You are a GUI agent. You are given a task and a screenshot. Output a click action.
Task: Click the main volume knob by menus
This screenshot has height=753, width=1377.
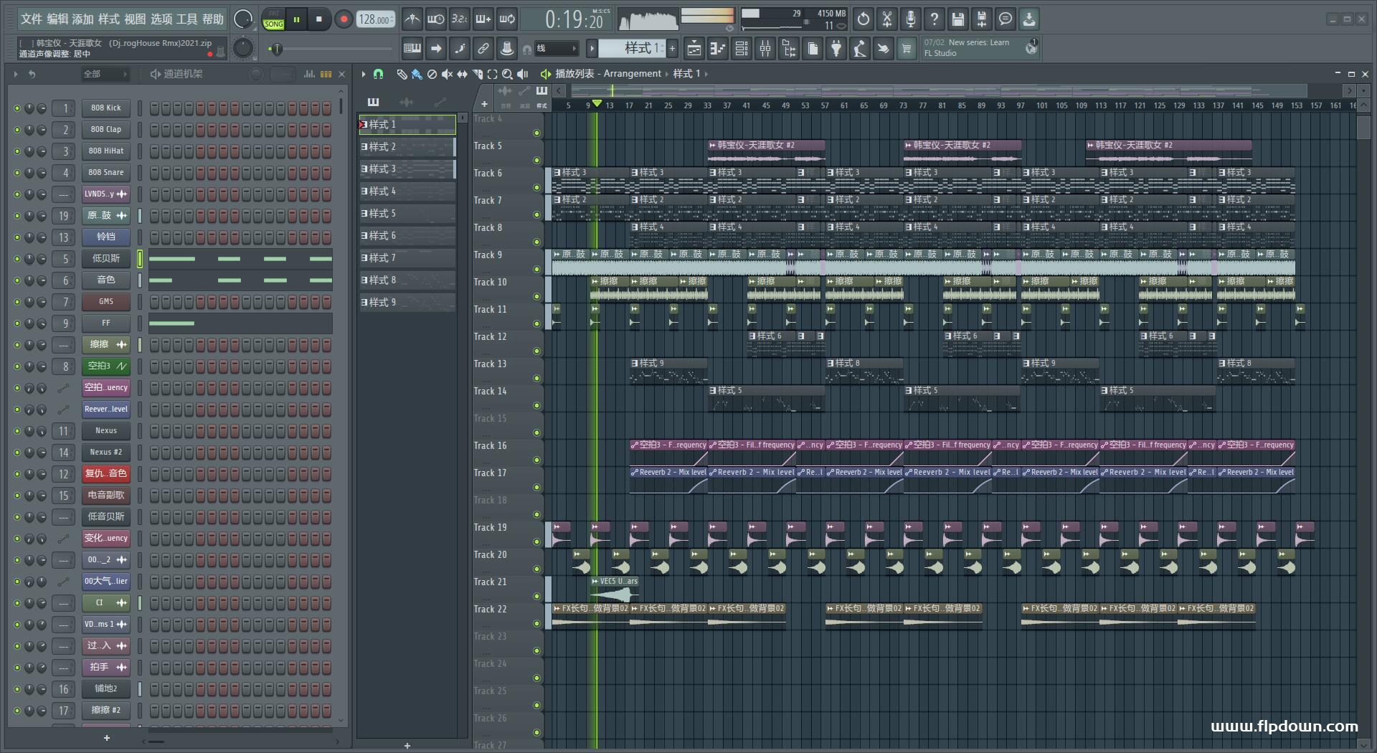tap(244, 19)
